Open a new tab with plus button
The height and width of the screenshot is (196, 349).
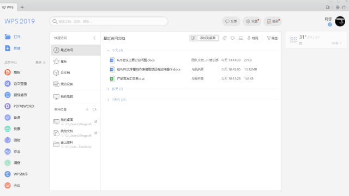[22, 7]
